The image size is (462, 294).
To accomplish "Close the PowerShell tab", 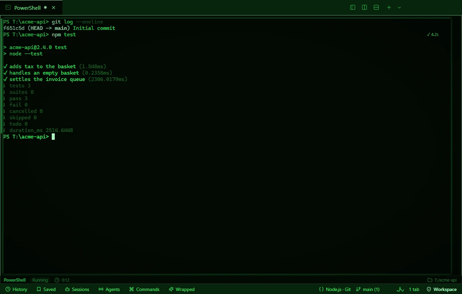I will (53, 7).
